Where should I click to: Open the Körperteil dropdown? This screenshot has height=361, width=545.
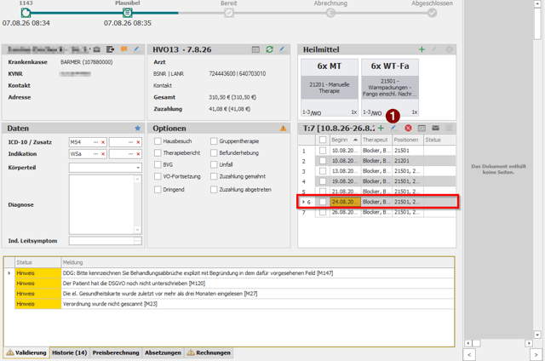pyautogui.click(x=138, y=168)
